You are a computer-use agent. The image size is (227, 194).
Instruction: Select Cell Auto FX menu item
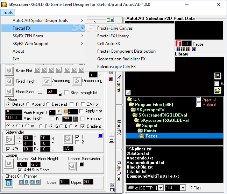(x=130, y=44)
